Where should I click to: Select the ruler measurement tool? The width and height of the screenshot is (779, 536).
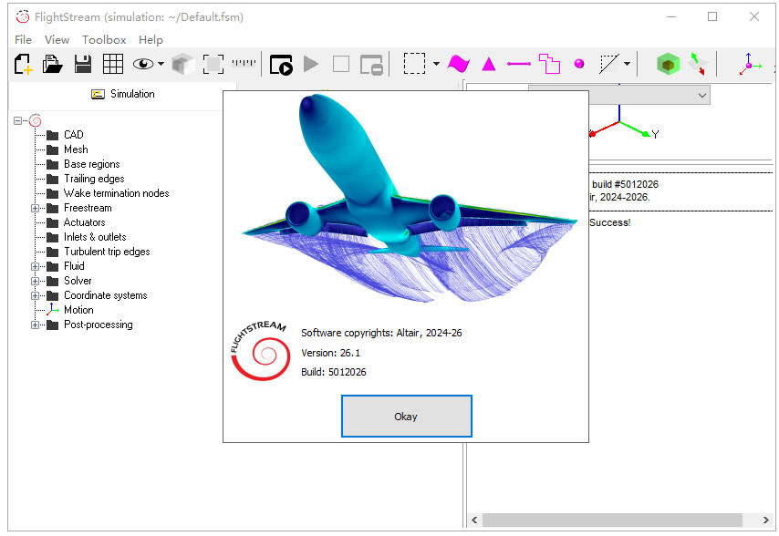point(244,63)
